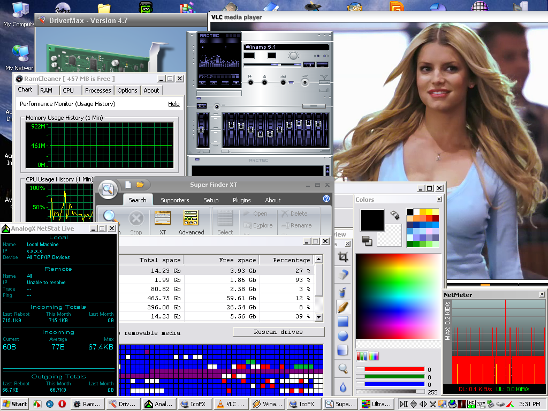The width and height of the screenshot is (548, 411).
Task: Open the Opera browser quick launch icon
Action: coord(62,404)
